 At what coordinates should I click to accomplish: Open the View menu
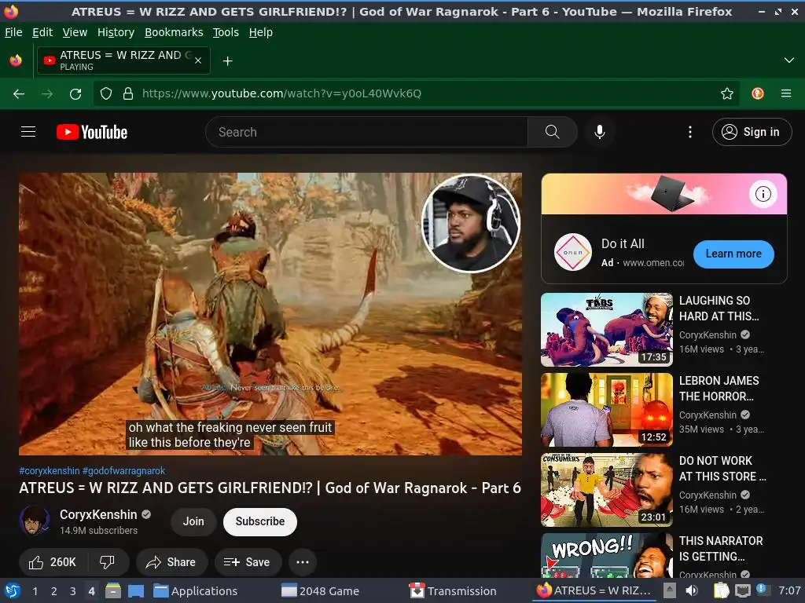(x=75, y=32)
